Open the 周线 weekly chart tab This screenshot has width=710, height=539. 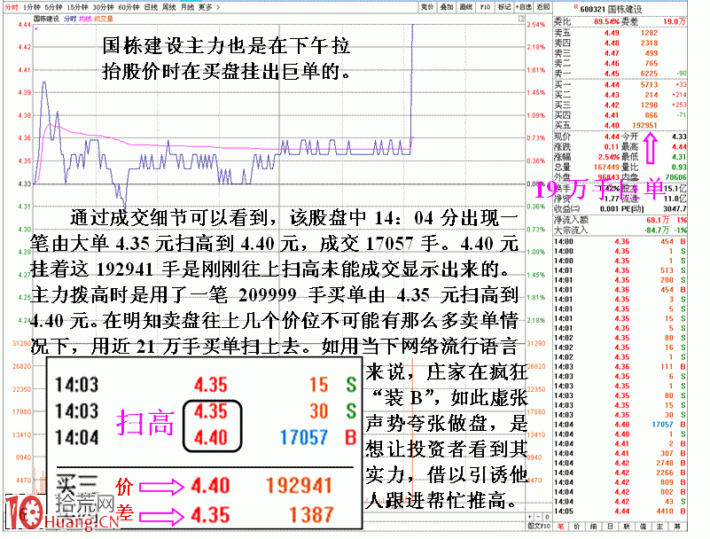point(169,7)
